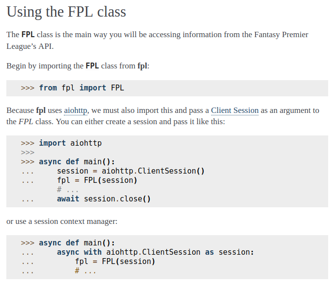Open the aiohttp hyperlink
Screen dimensions: 335x286
click(76, 110)
